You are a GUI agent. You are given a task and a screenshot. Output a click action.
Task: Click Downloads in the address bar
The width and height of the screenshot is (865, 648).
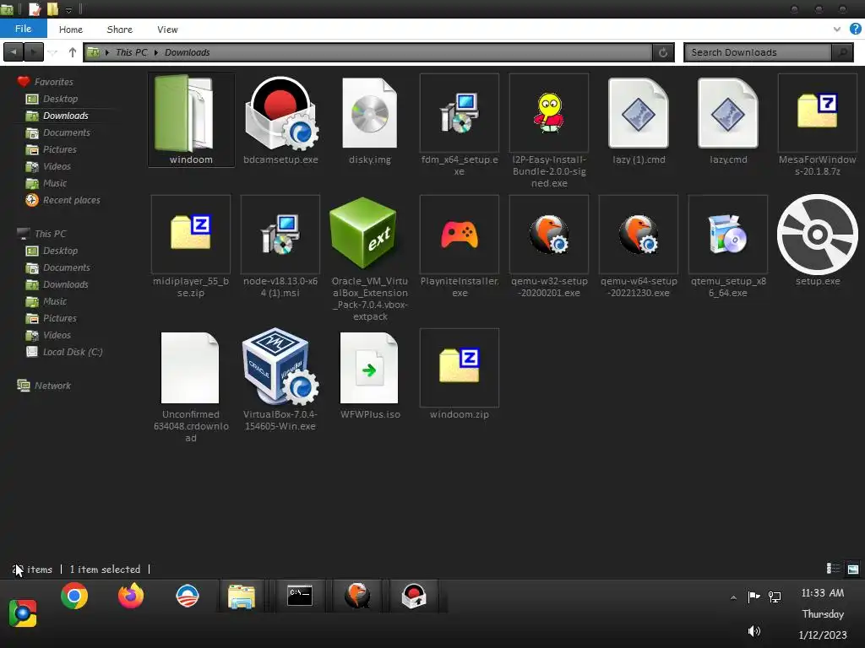187,52
